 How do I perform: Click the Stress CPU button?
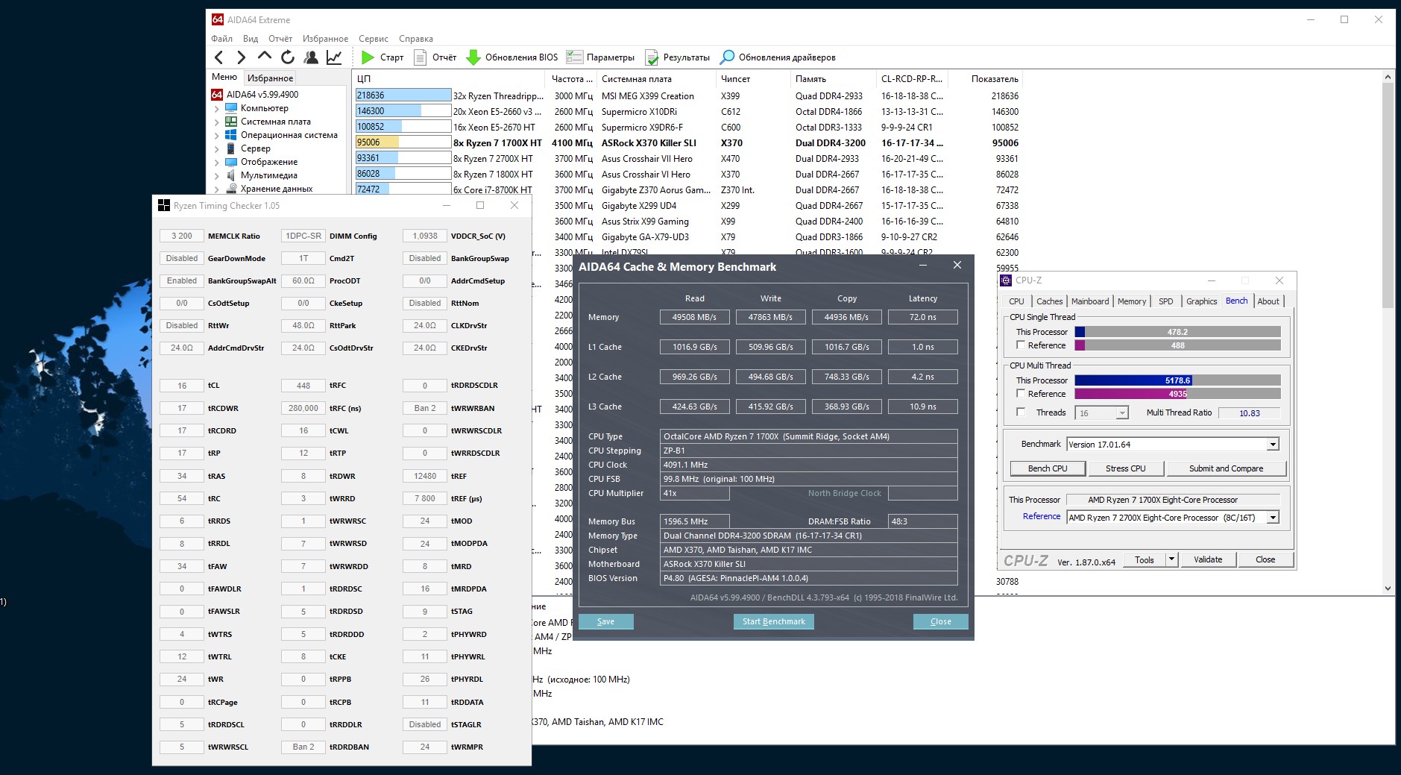(x=1125, y=468)
